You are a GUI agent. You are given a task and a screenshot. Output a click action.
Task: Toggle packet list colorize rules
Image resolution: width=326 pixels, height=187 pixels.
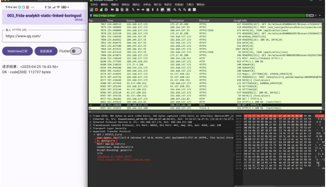pyautogui.click(x=169, y=9)
